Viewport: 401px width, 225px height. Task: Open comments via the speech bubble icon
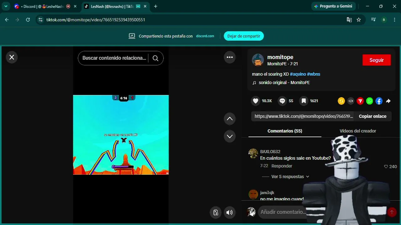click(x=282, y=101)
